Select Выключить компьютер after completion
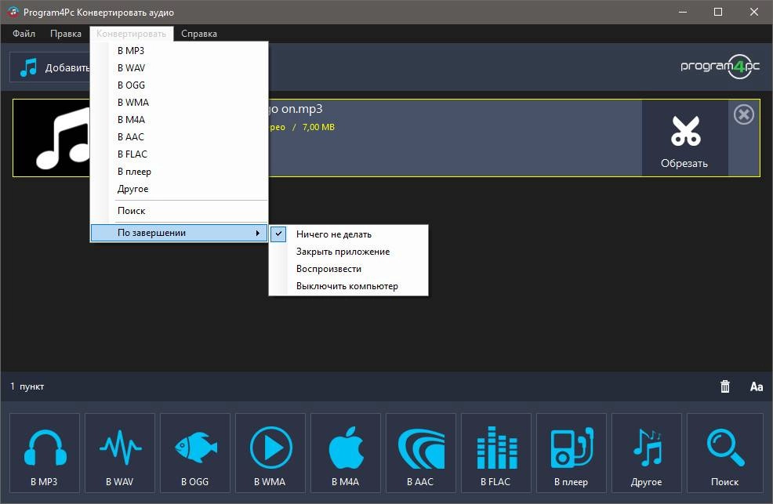Image resolution: width=773 pixels, height=504 pixels. 349,286
